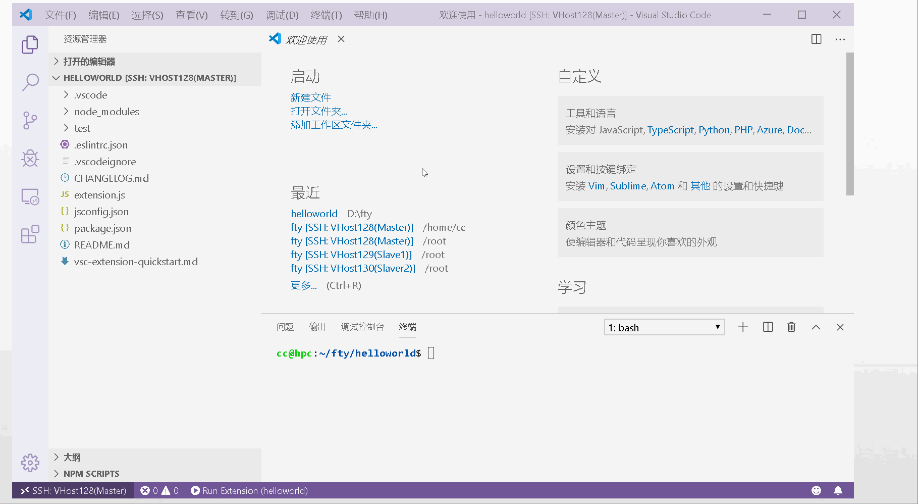Open notifications bell in status bar
This screenshot has width=918, height=504.
point(838,490)
